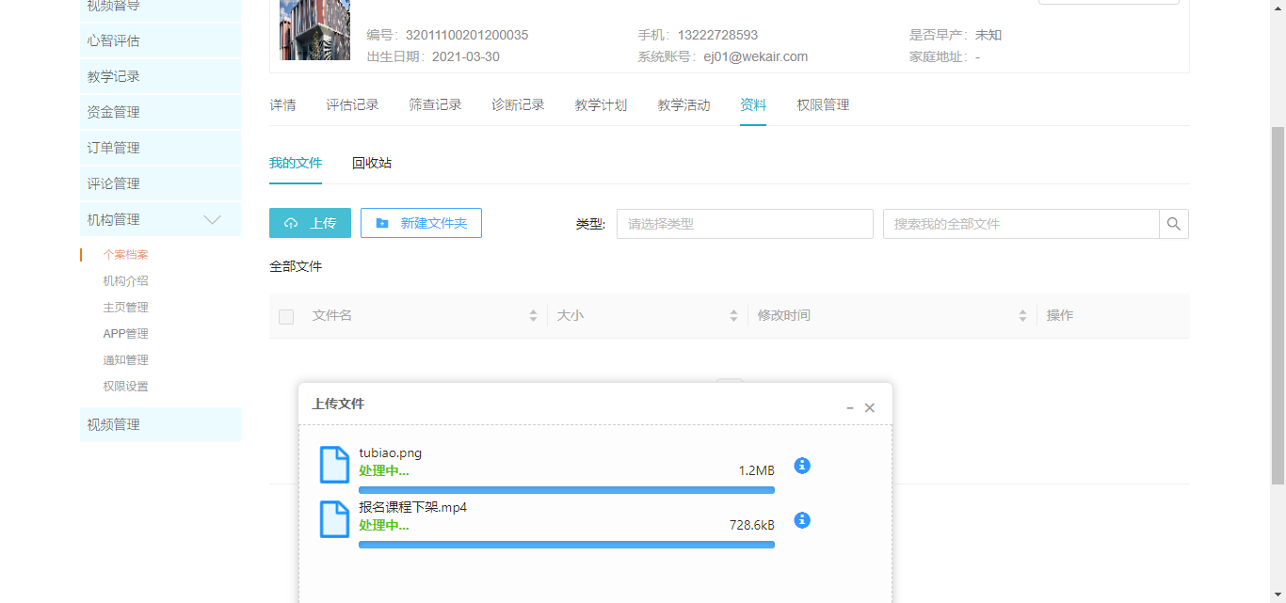The width and height of the screenshot is (1286, 603).
Task: Switch to the 评估记录 tab
Action: [352, 105]
